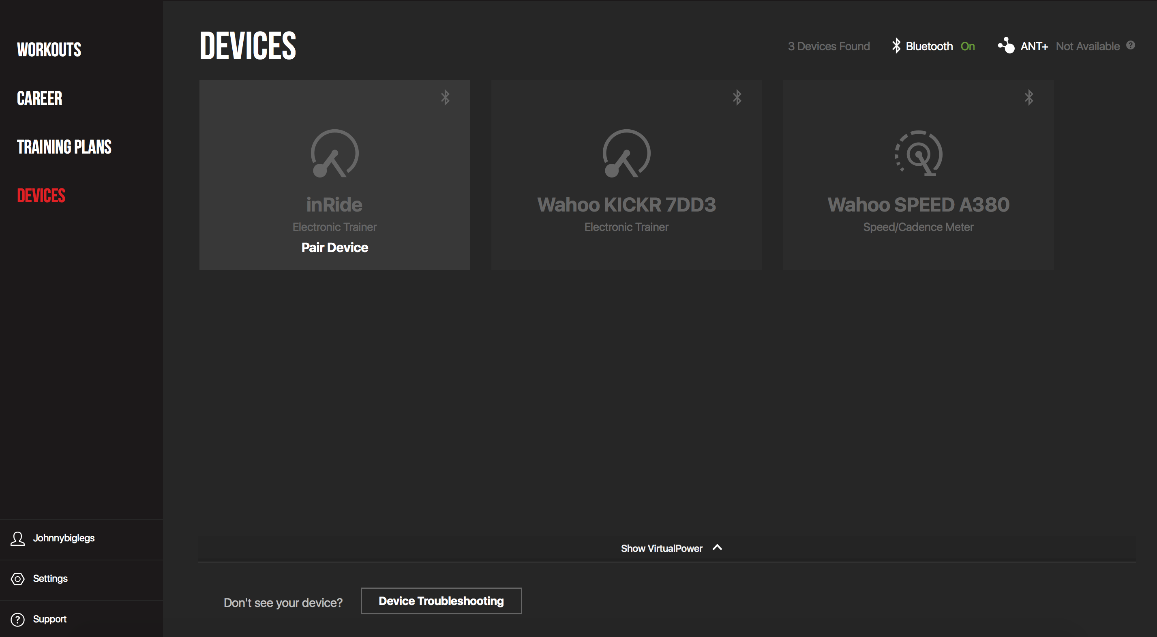Go to the Career page
1157x637 pixels.
click(x=39, y=98)
